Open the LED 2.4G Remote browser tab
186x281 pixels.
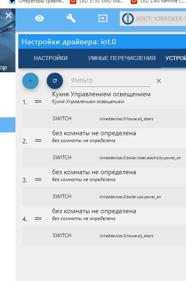click(158, 2)
